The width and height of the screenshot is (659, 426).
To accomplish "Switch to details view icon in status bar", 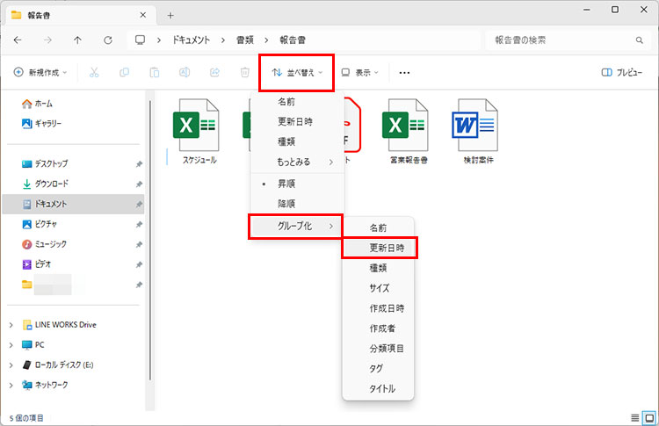I will [x=634, y=417].
